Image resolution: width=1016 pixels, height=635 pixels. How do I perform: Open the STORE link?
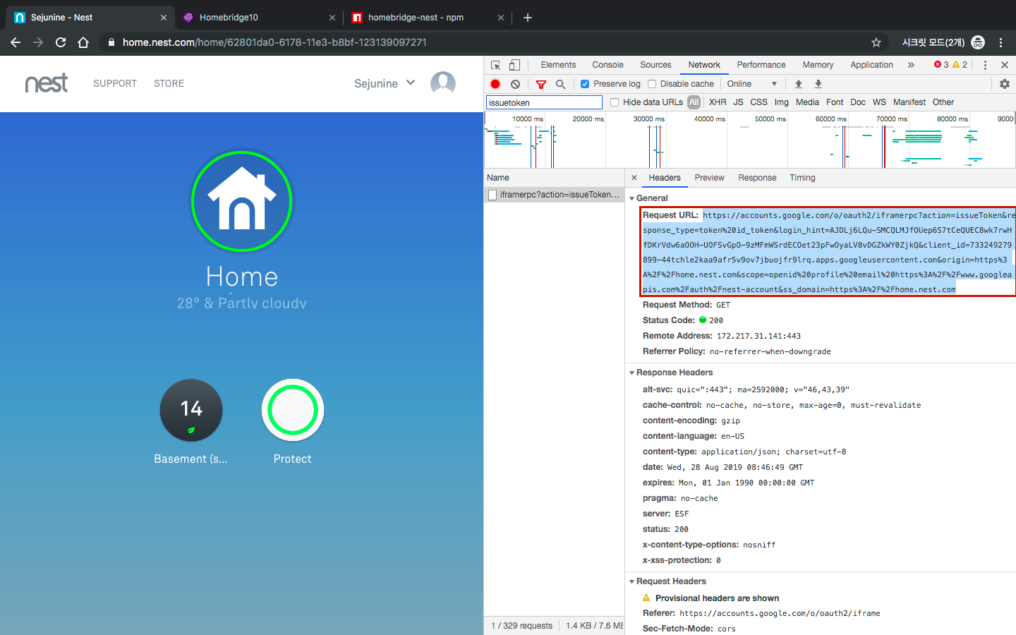click(x=169, y=83)
